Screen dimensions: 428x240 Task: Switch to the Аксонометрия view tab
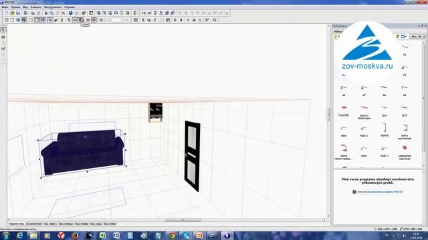coord(34,224)
